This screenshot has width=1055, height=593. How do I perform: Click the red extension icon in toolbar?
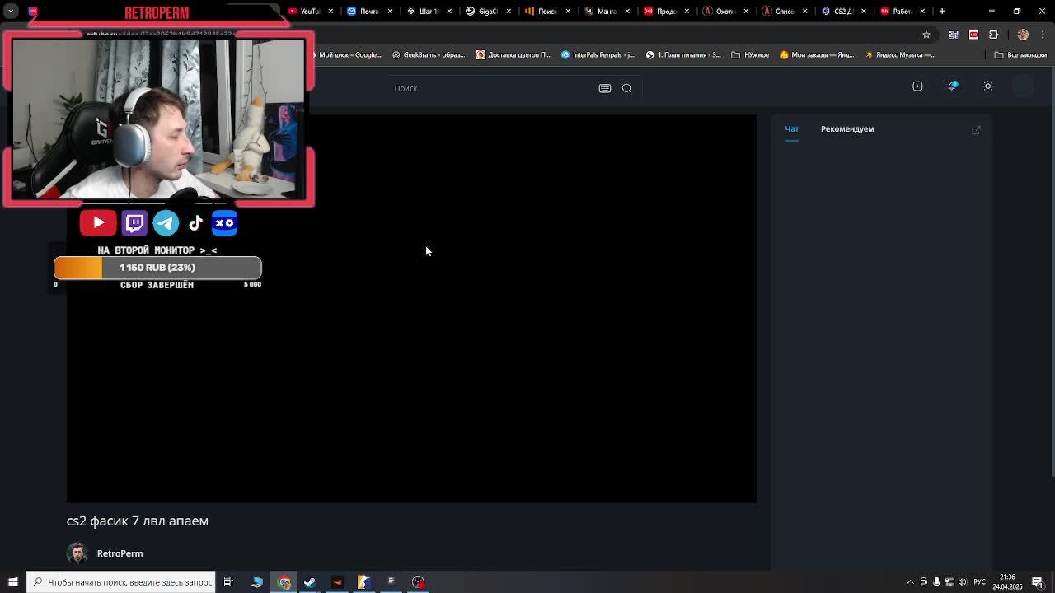973,35
